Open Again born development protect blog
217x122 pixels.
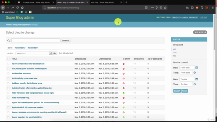(x=36, y=102)
